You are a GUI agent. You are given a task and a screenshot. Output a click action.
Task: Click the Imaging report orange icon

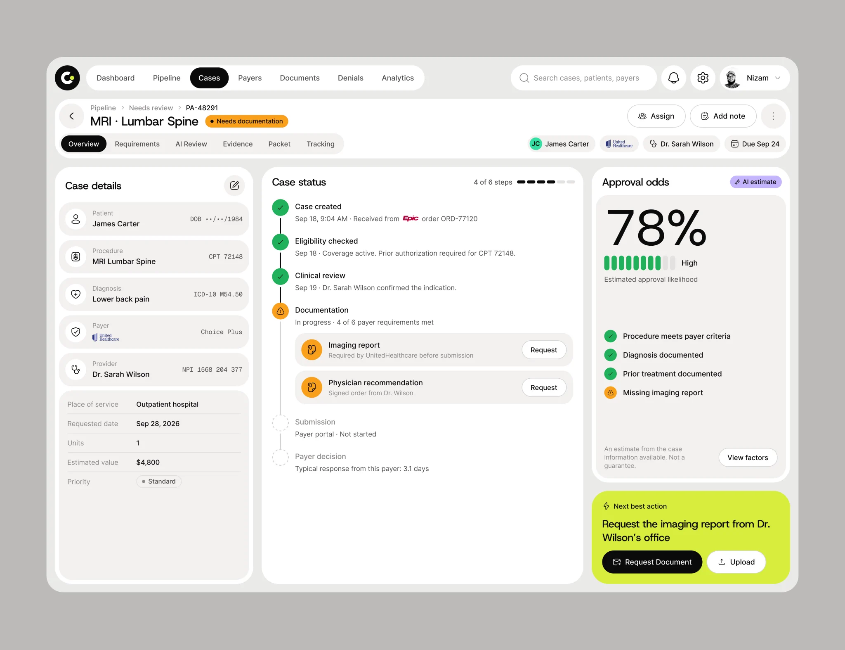click(312, 350)
